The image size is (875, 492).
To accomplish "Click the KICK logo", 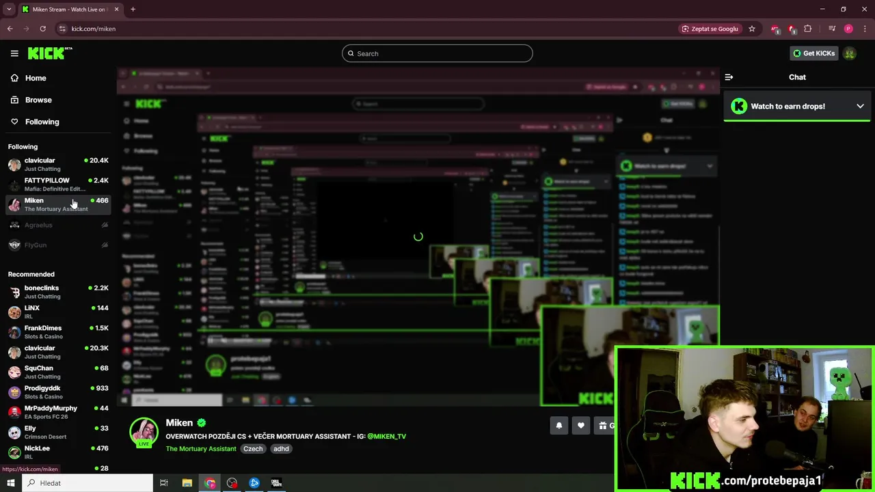I will (50, 53).
